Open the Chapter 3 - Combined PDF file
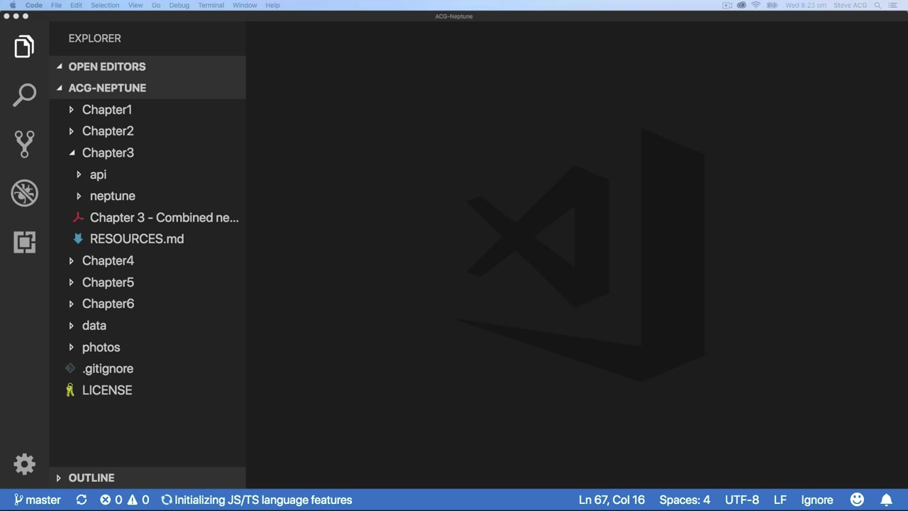Image resolution: width=908 pixels, height=511 pixels. click(148, 217)
